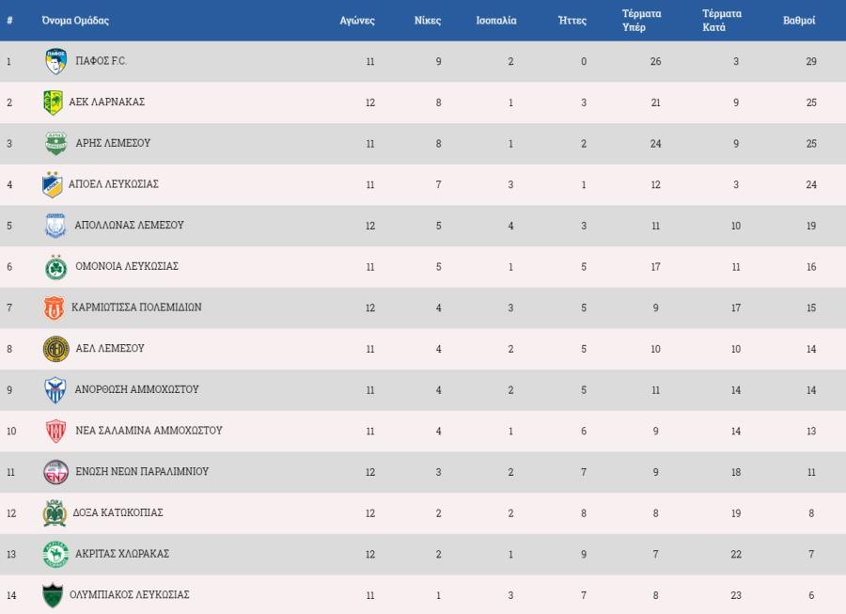Image resolution: width=846 pixels, height=614 pixels.
Task: Open the ΚΑΡΜΙΩΤΙΣΣΑ ΠΟΛΕΜΙΔΙΩΝ team name
Action: pyautogui.click(x=136, y=307)
